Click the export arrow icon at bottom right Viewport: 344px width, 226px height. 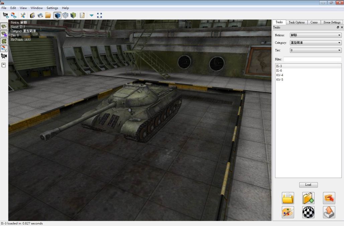tap(329, 212)
